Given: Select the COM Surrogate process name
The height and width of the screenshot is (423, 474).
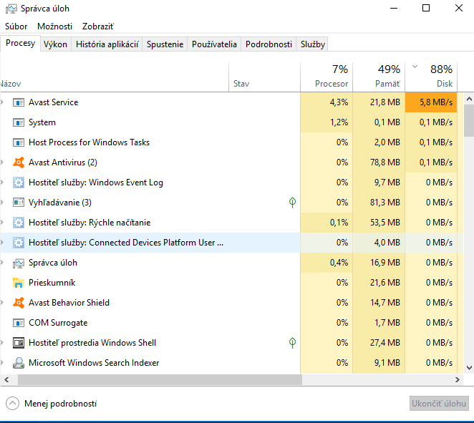Looking at the screenshot, I should (x=58, y=323).
